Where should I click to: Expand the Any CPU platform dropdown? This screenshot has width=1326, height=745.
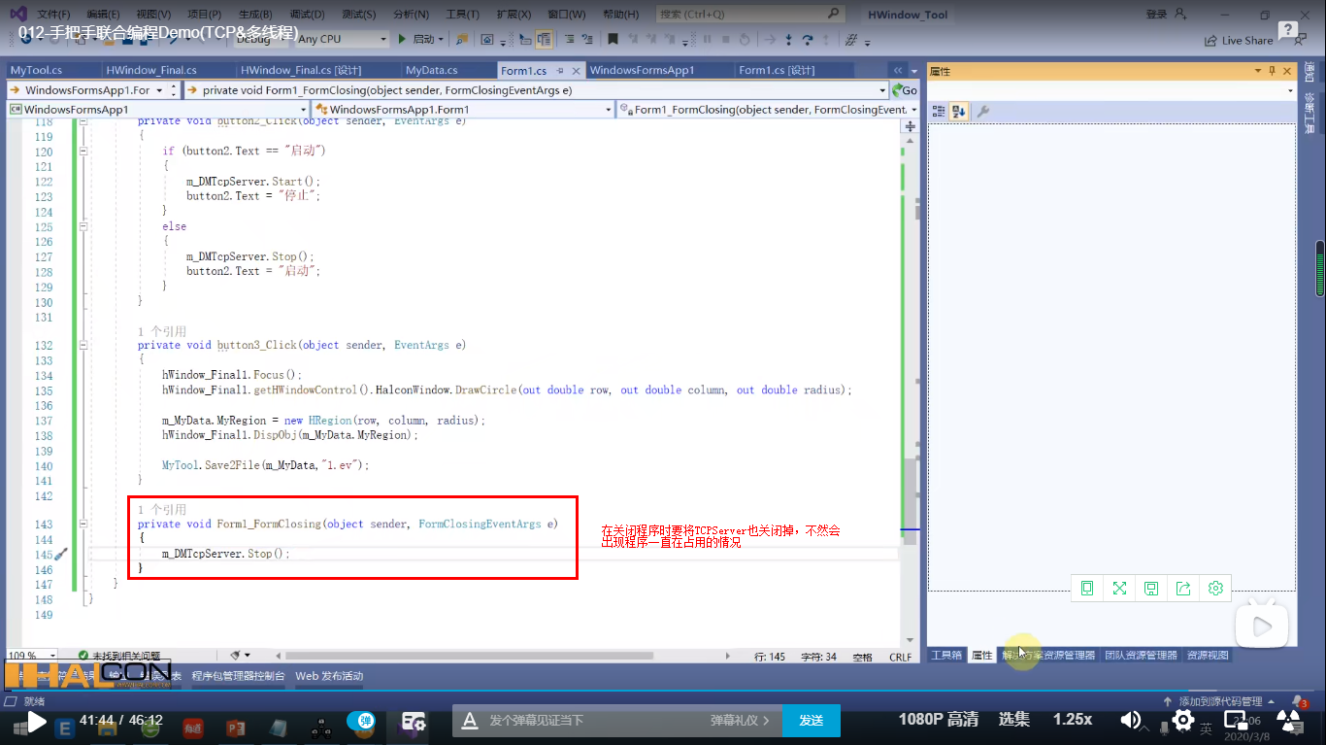pos(340,39)
